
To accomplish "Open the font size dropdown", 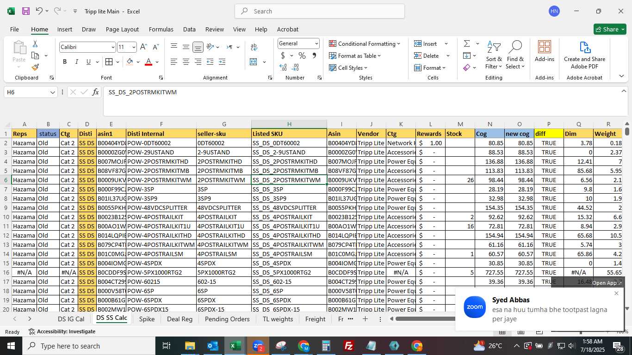I will pos(134,47).
